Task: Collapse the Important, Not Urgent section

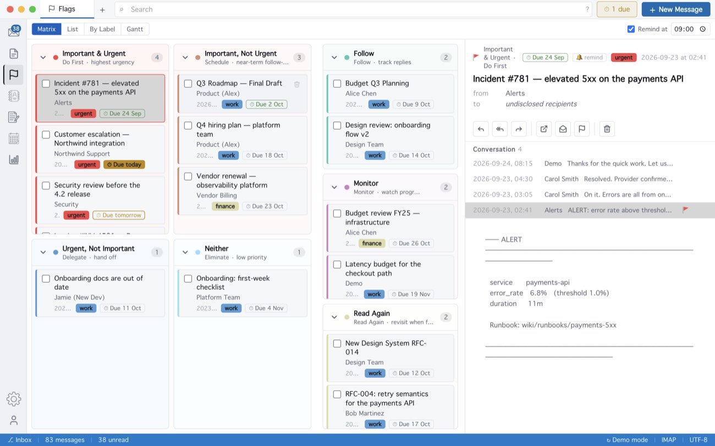Action: (x=185, y=58)
